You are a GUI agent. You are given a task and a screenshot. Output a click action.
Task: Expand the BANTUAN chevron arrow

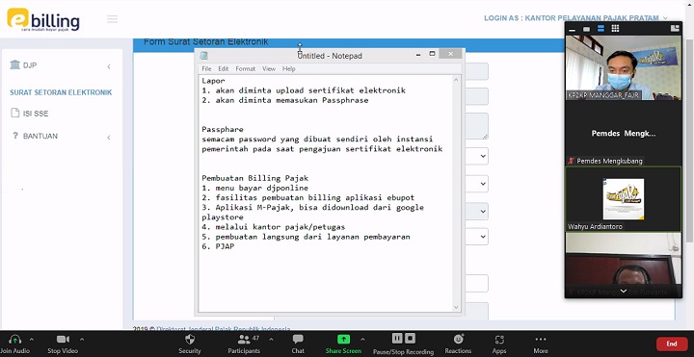[109, 138]
